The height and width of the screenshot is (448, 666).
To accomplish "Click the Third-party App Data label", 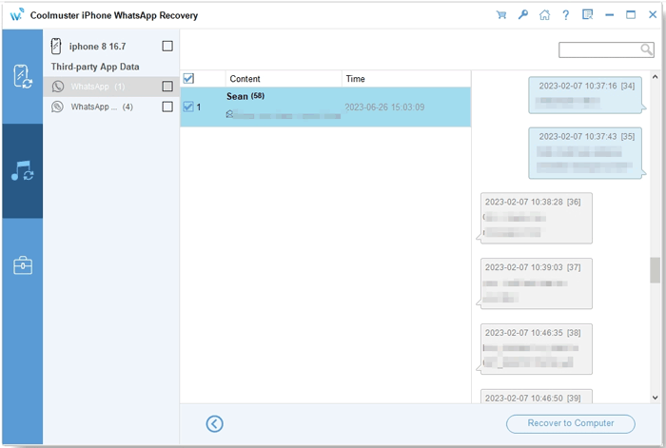I will pyautogui.click(x=95, y=67).
